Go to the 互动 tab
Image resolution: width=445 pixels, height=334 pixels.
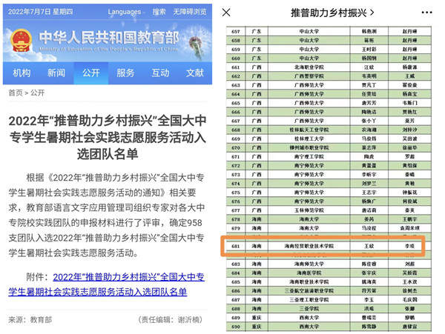(x=160, y=73)
